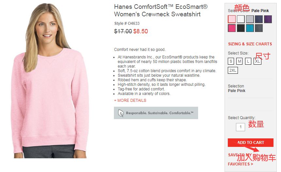The width and height of the screenshot is (281, 172).
Task: Select the Pale Pink color swatch
Action: point(232,19)
